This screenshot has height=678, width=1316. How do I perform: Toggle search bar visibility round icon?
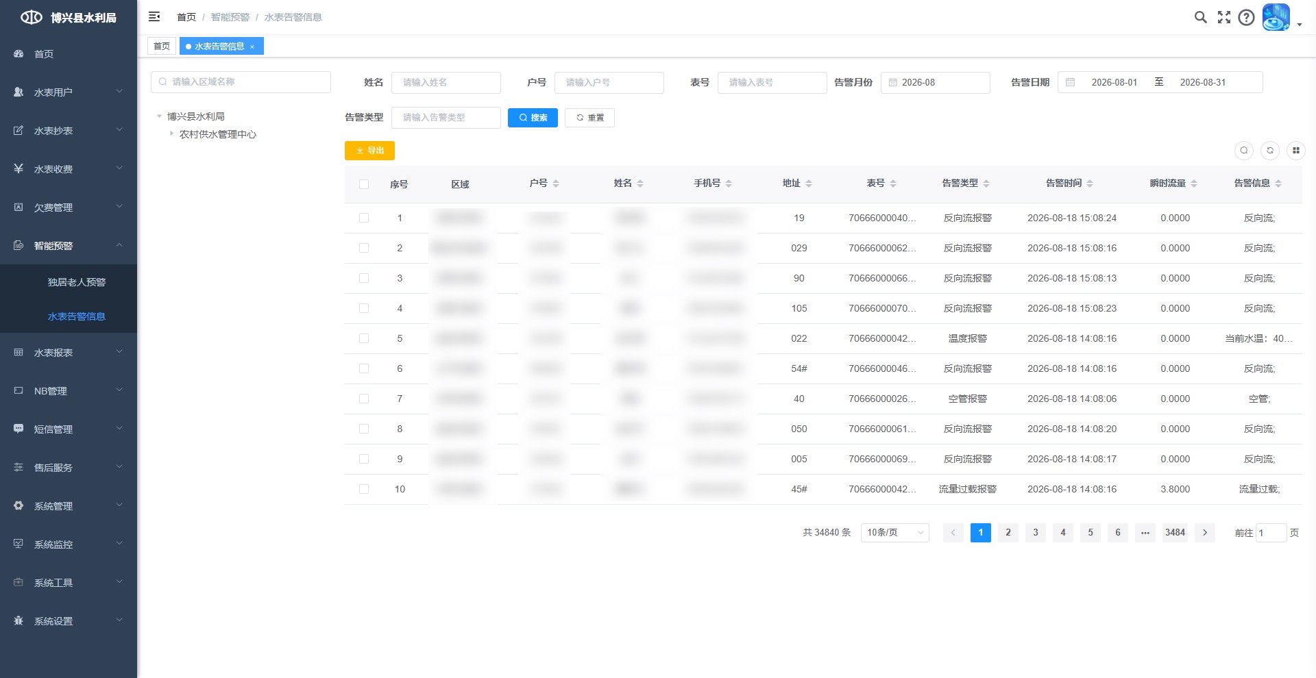[x=1244, y=150]
